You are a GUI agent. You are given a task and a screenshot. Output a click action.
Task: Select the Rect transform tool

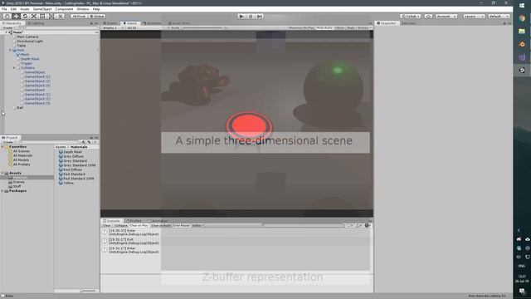(42, 16)
